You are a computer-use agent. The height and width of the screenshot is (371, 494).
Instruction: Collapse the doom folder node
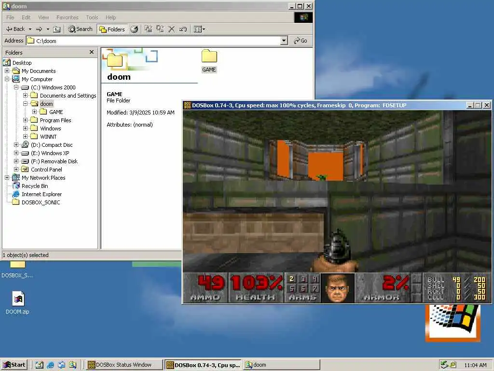[x=26, y=103]
